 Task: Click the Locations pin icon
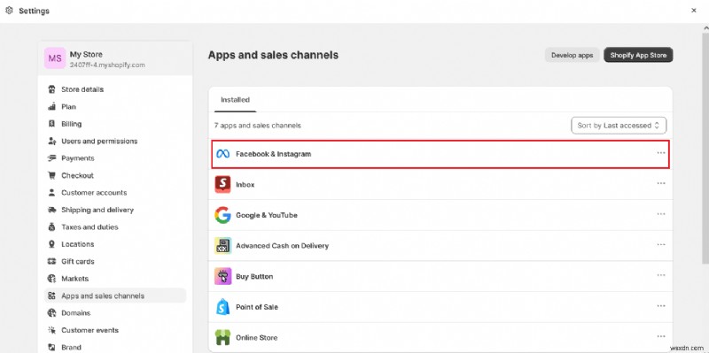tap(51, 244)
